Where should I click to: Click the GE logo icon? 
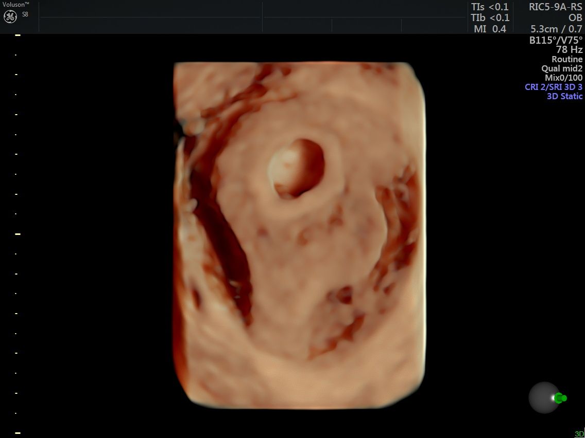(10, 16)
